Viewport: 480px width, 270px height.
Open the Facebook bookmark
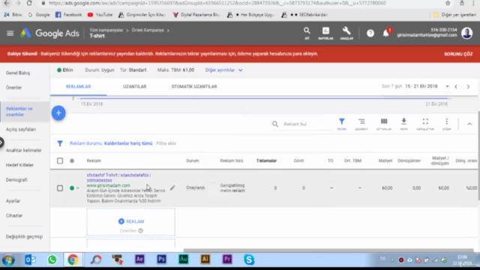68,15
